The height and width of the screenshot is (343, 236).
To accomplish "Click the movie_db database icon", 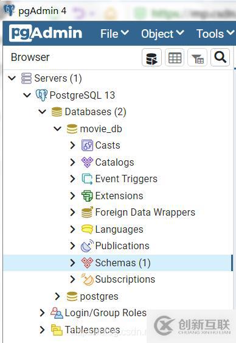I will pyautogui.click(x=72, y=129).
